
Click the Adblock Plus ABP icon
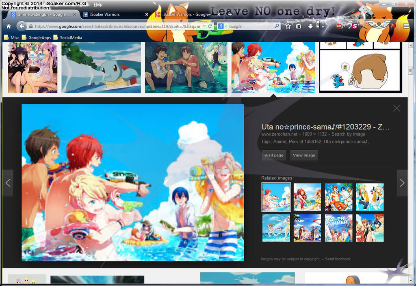point(339,26)
